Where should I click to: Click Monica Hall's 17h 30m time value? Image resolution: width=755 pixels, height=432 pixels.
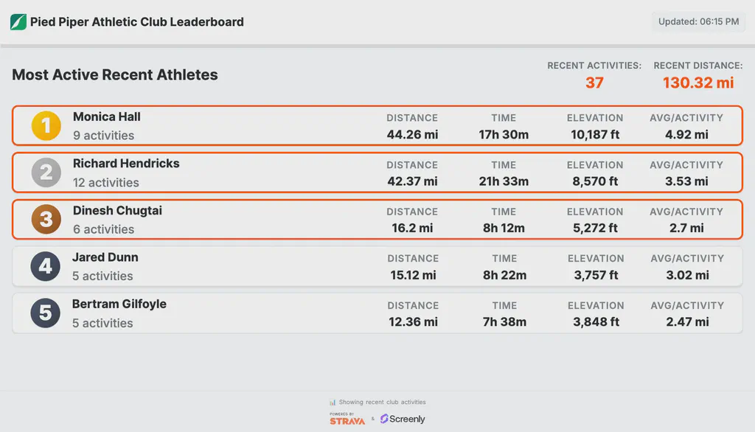(x=503, y=133)
